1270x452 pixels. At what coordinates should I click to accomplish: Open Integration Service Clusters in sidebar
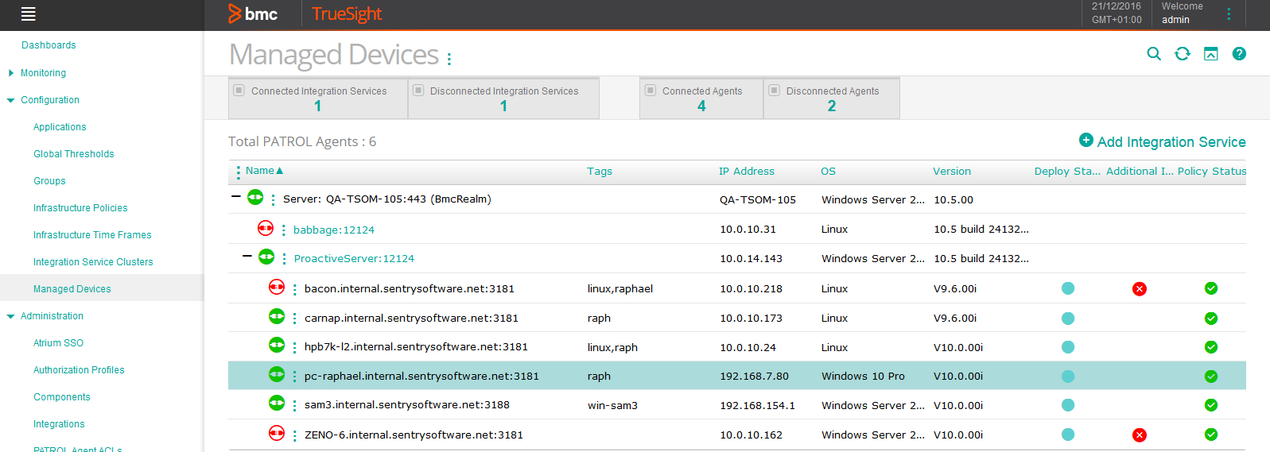point(93,262)
